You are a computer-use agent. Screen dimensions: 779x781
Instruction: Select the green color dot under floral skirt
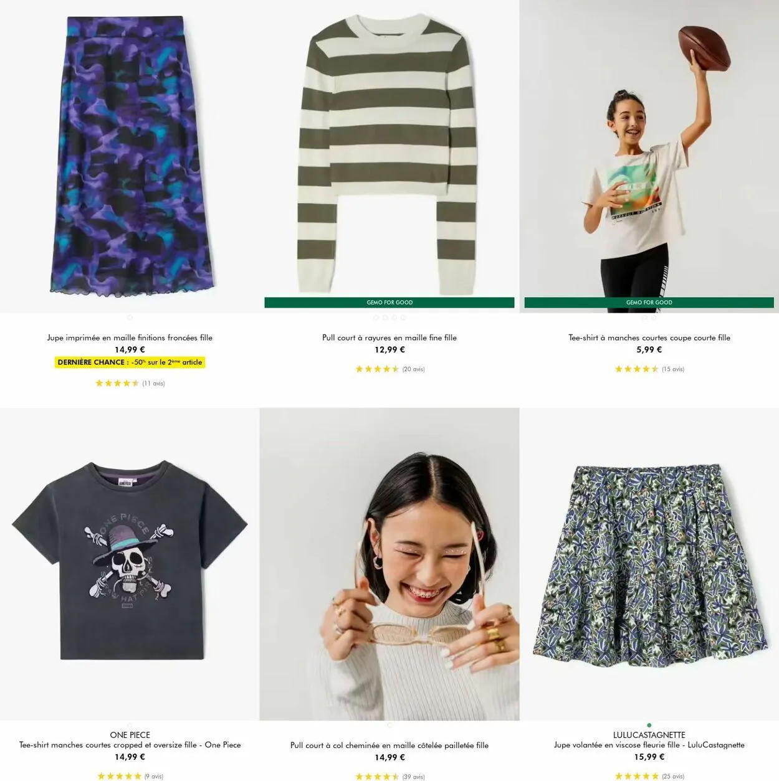point(649,726)
